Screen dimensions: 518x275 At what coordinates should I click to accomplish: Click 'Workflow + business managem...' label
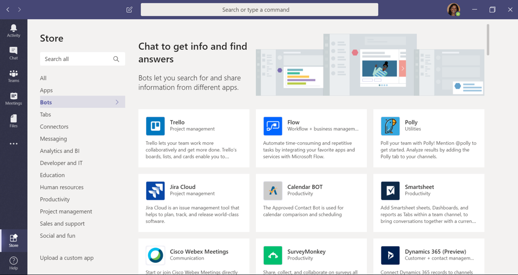point(323,129)
